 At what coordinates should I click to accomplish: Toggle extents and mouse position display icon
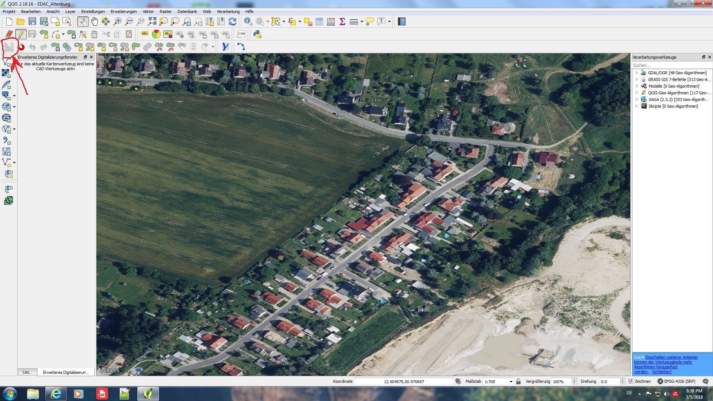tap(458, 381)
